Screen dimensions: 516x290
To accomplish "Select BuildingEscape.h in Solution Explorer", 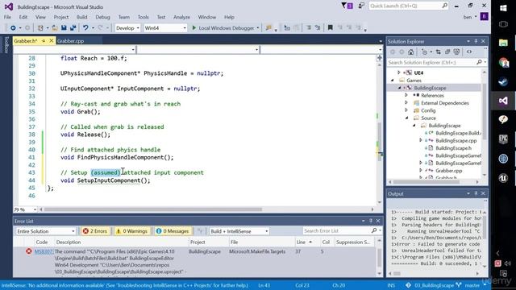I will point(453,148).
